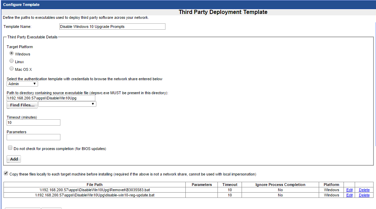376x209 pixels.
Task: Expand the empty file dropdown beside Find Files
Action: coord(67,104)
